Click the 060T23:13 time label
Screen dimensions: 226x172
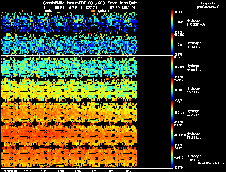10,171
